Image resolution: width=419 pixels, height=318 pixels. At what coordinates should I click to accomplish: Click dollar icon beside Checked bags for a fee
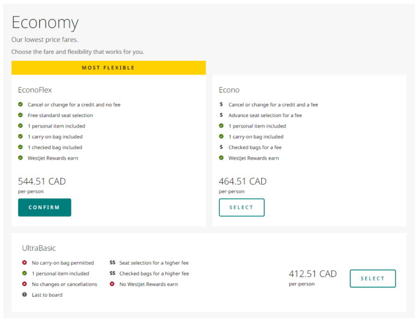pyautogui.click(x=221, y=147)
